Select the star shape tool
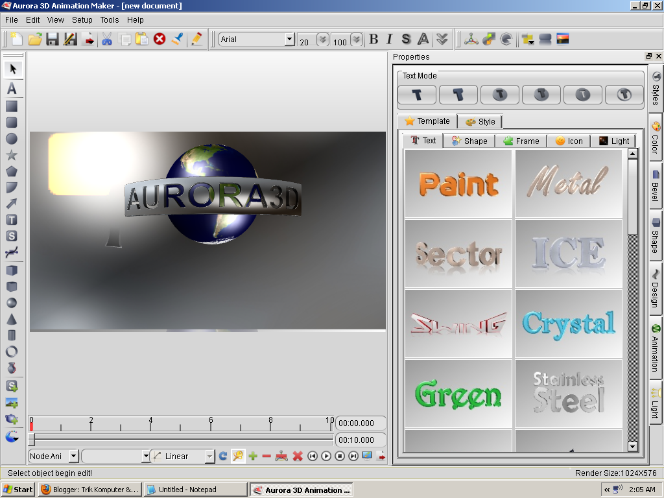The height and width of the screenshot is (498, 664). point(12,156)
